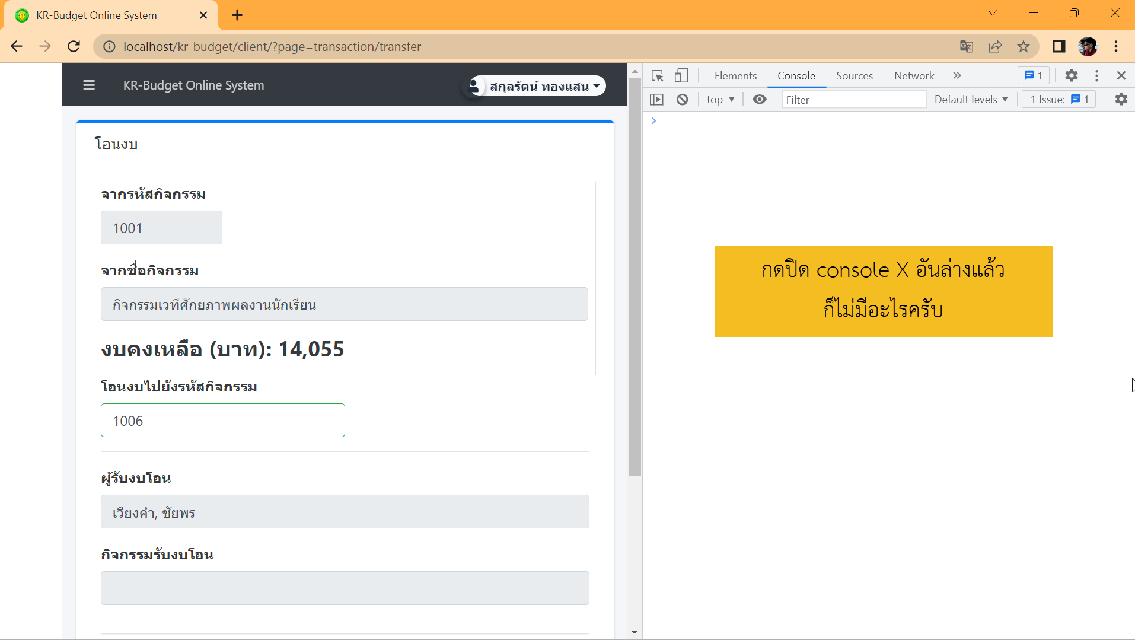The width and height of the screenshot is (1135, 640).
Task: Open DevTools main settings gear
Action: (x=1071, y=75)
